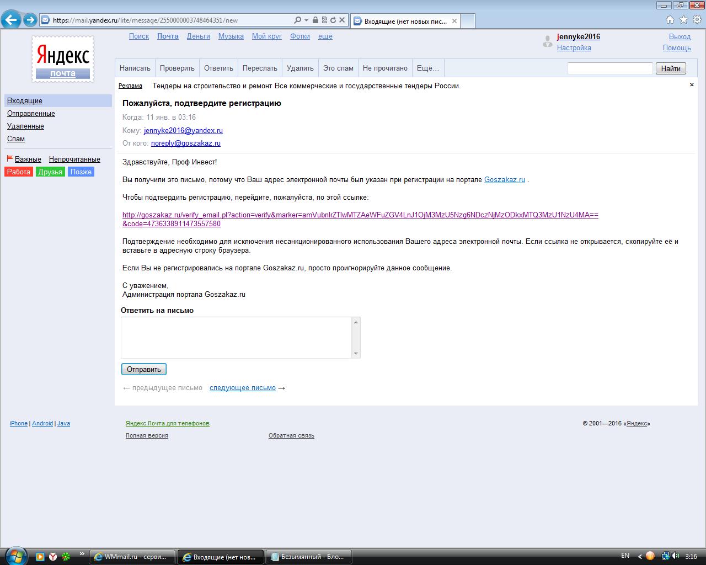Image resolution: width=706 pixels, height=565 pixels.
Task: Click Переслать to forward the message
Action: [x=260, y=68]
